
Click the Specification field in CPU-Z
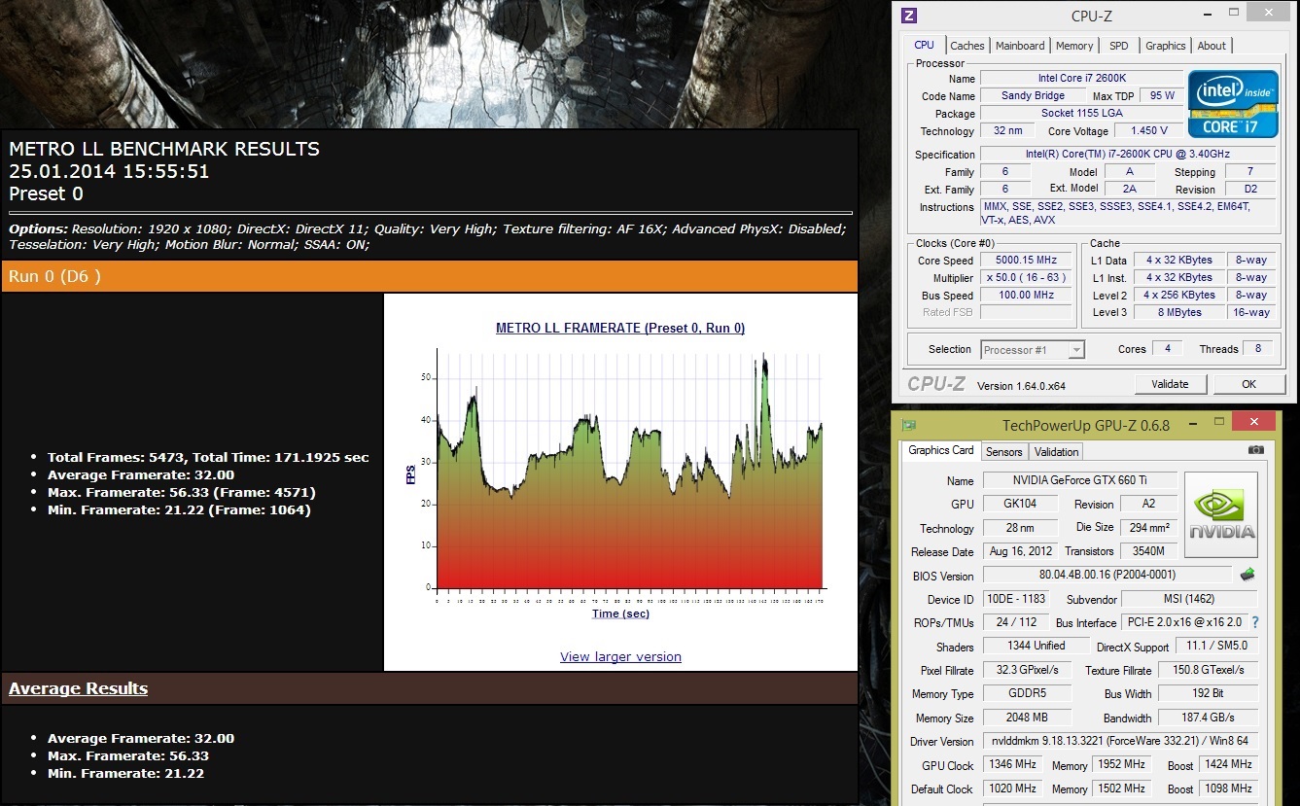pos(1128,155)
